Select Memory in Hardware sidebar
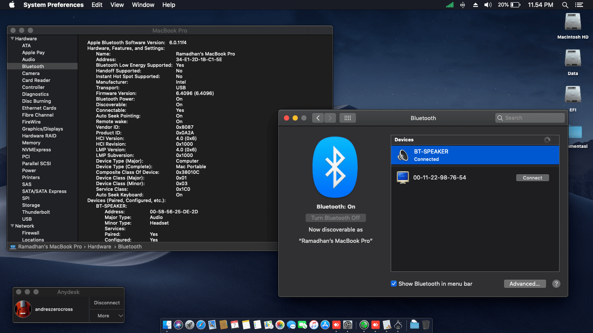Screen dimensions: 593x333 tap(31, 143)
